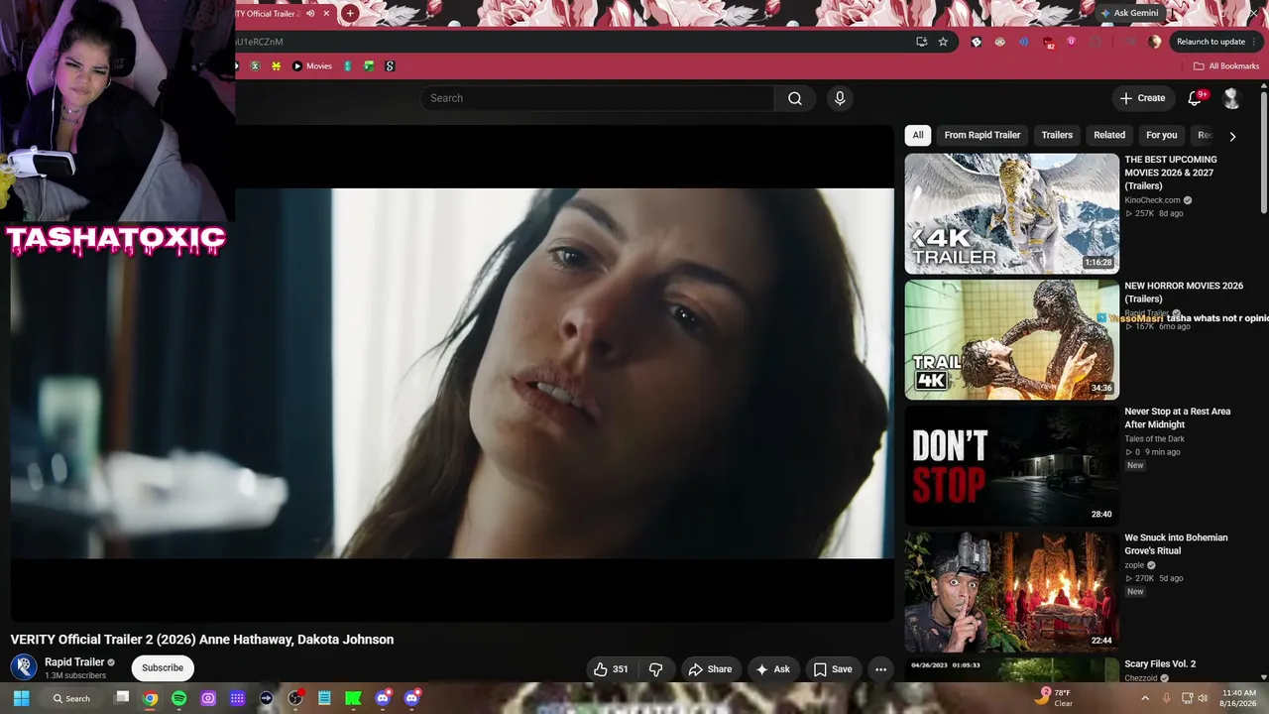Click the Windows taskbar Search box
Screen dimensions: 1269x714
pos(72,698)
